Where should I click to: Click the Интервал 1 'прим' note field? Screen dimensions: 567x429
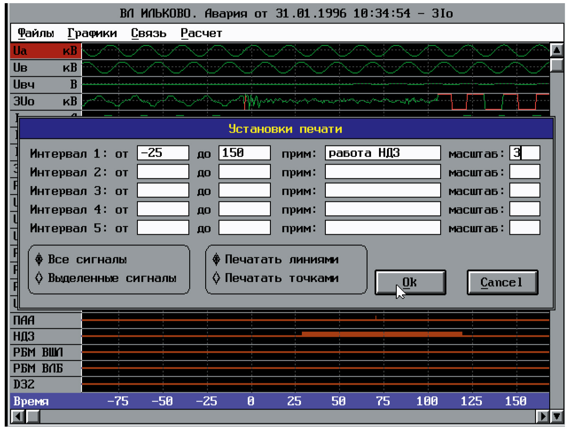click(383, 153)
